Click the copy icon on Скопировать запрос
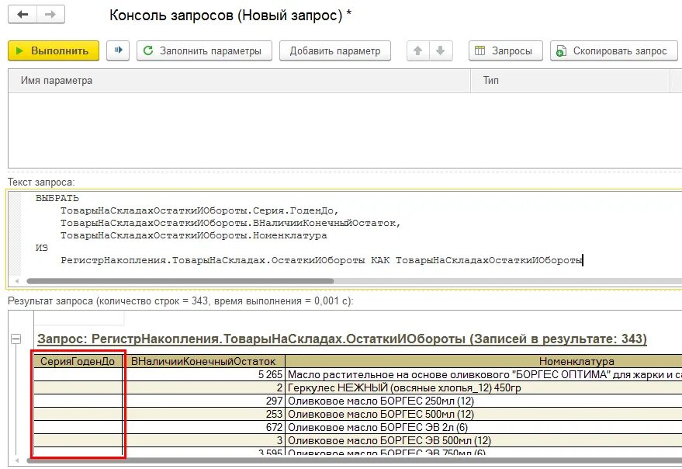This screenshot has height=469, width=682. 560,50
